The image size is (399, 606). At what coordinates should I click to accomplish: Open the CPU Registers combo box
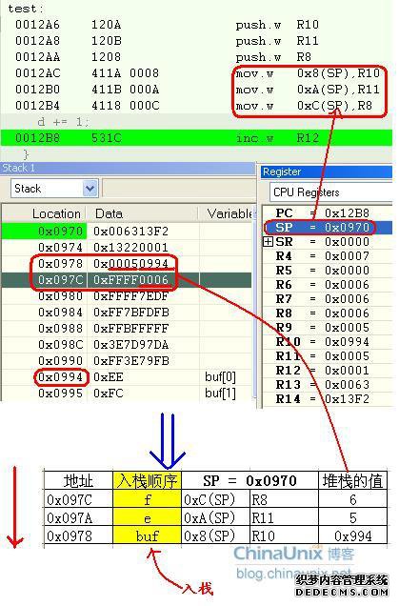click(330, 192)
